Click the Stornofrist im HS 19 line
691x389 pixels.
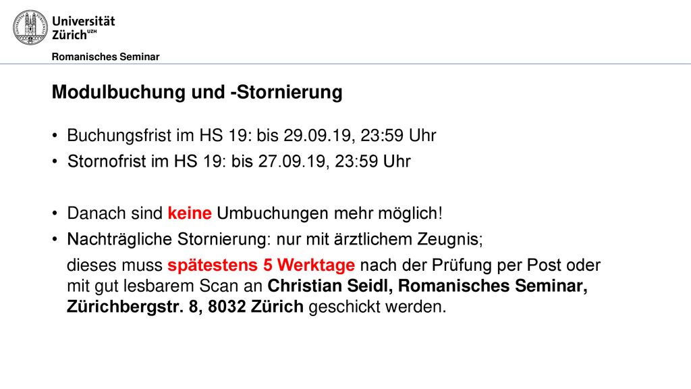[239, 161]
